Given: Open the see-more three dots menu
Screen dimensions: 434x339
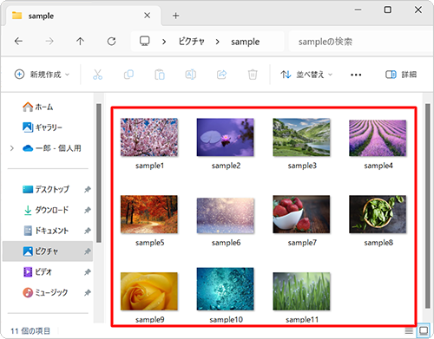Looking at the screenshot, I should coord(356,75).
